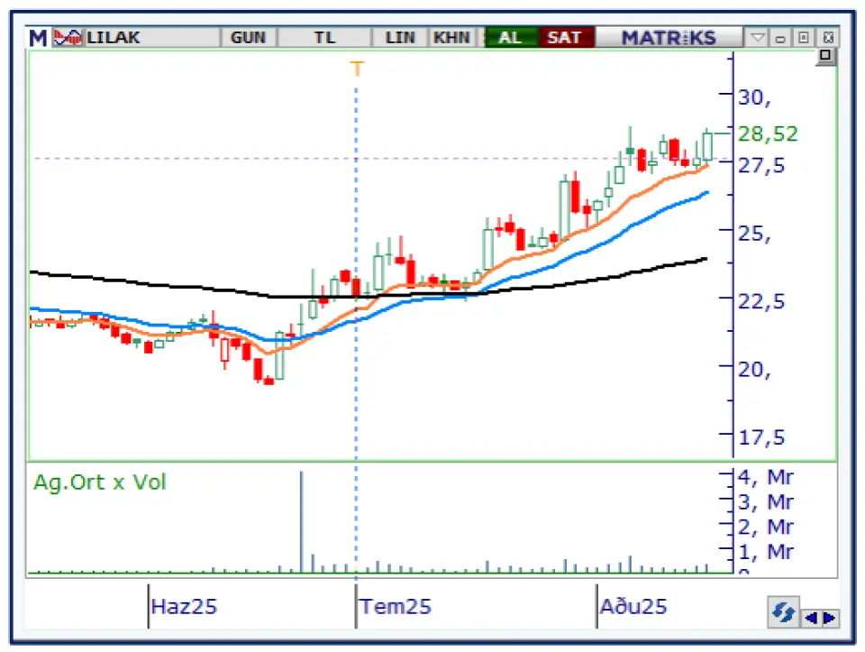The image size is (865, 652).
Task: Open the chart icon beside LILAK
Action: click(x=68, y=38)
